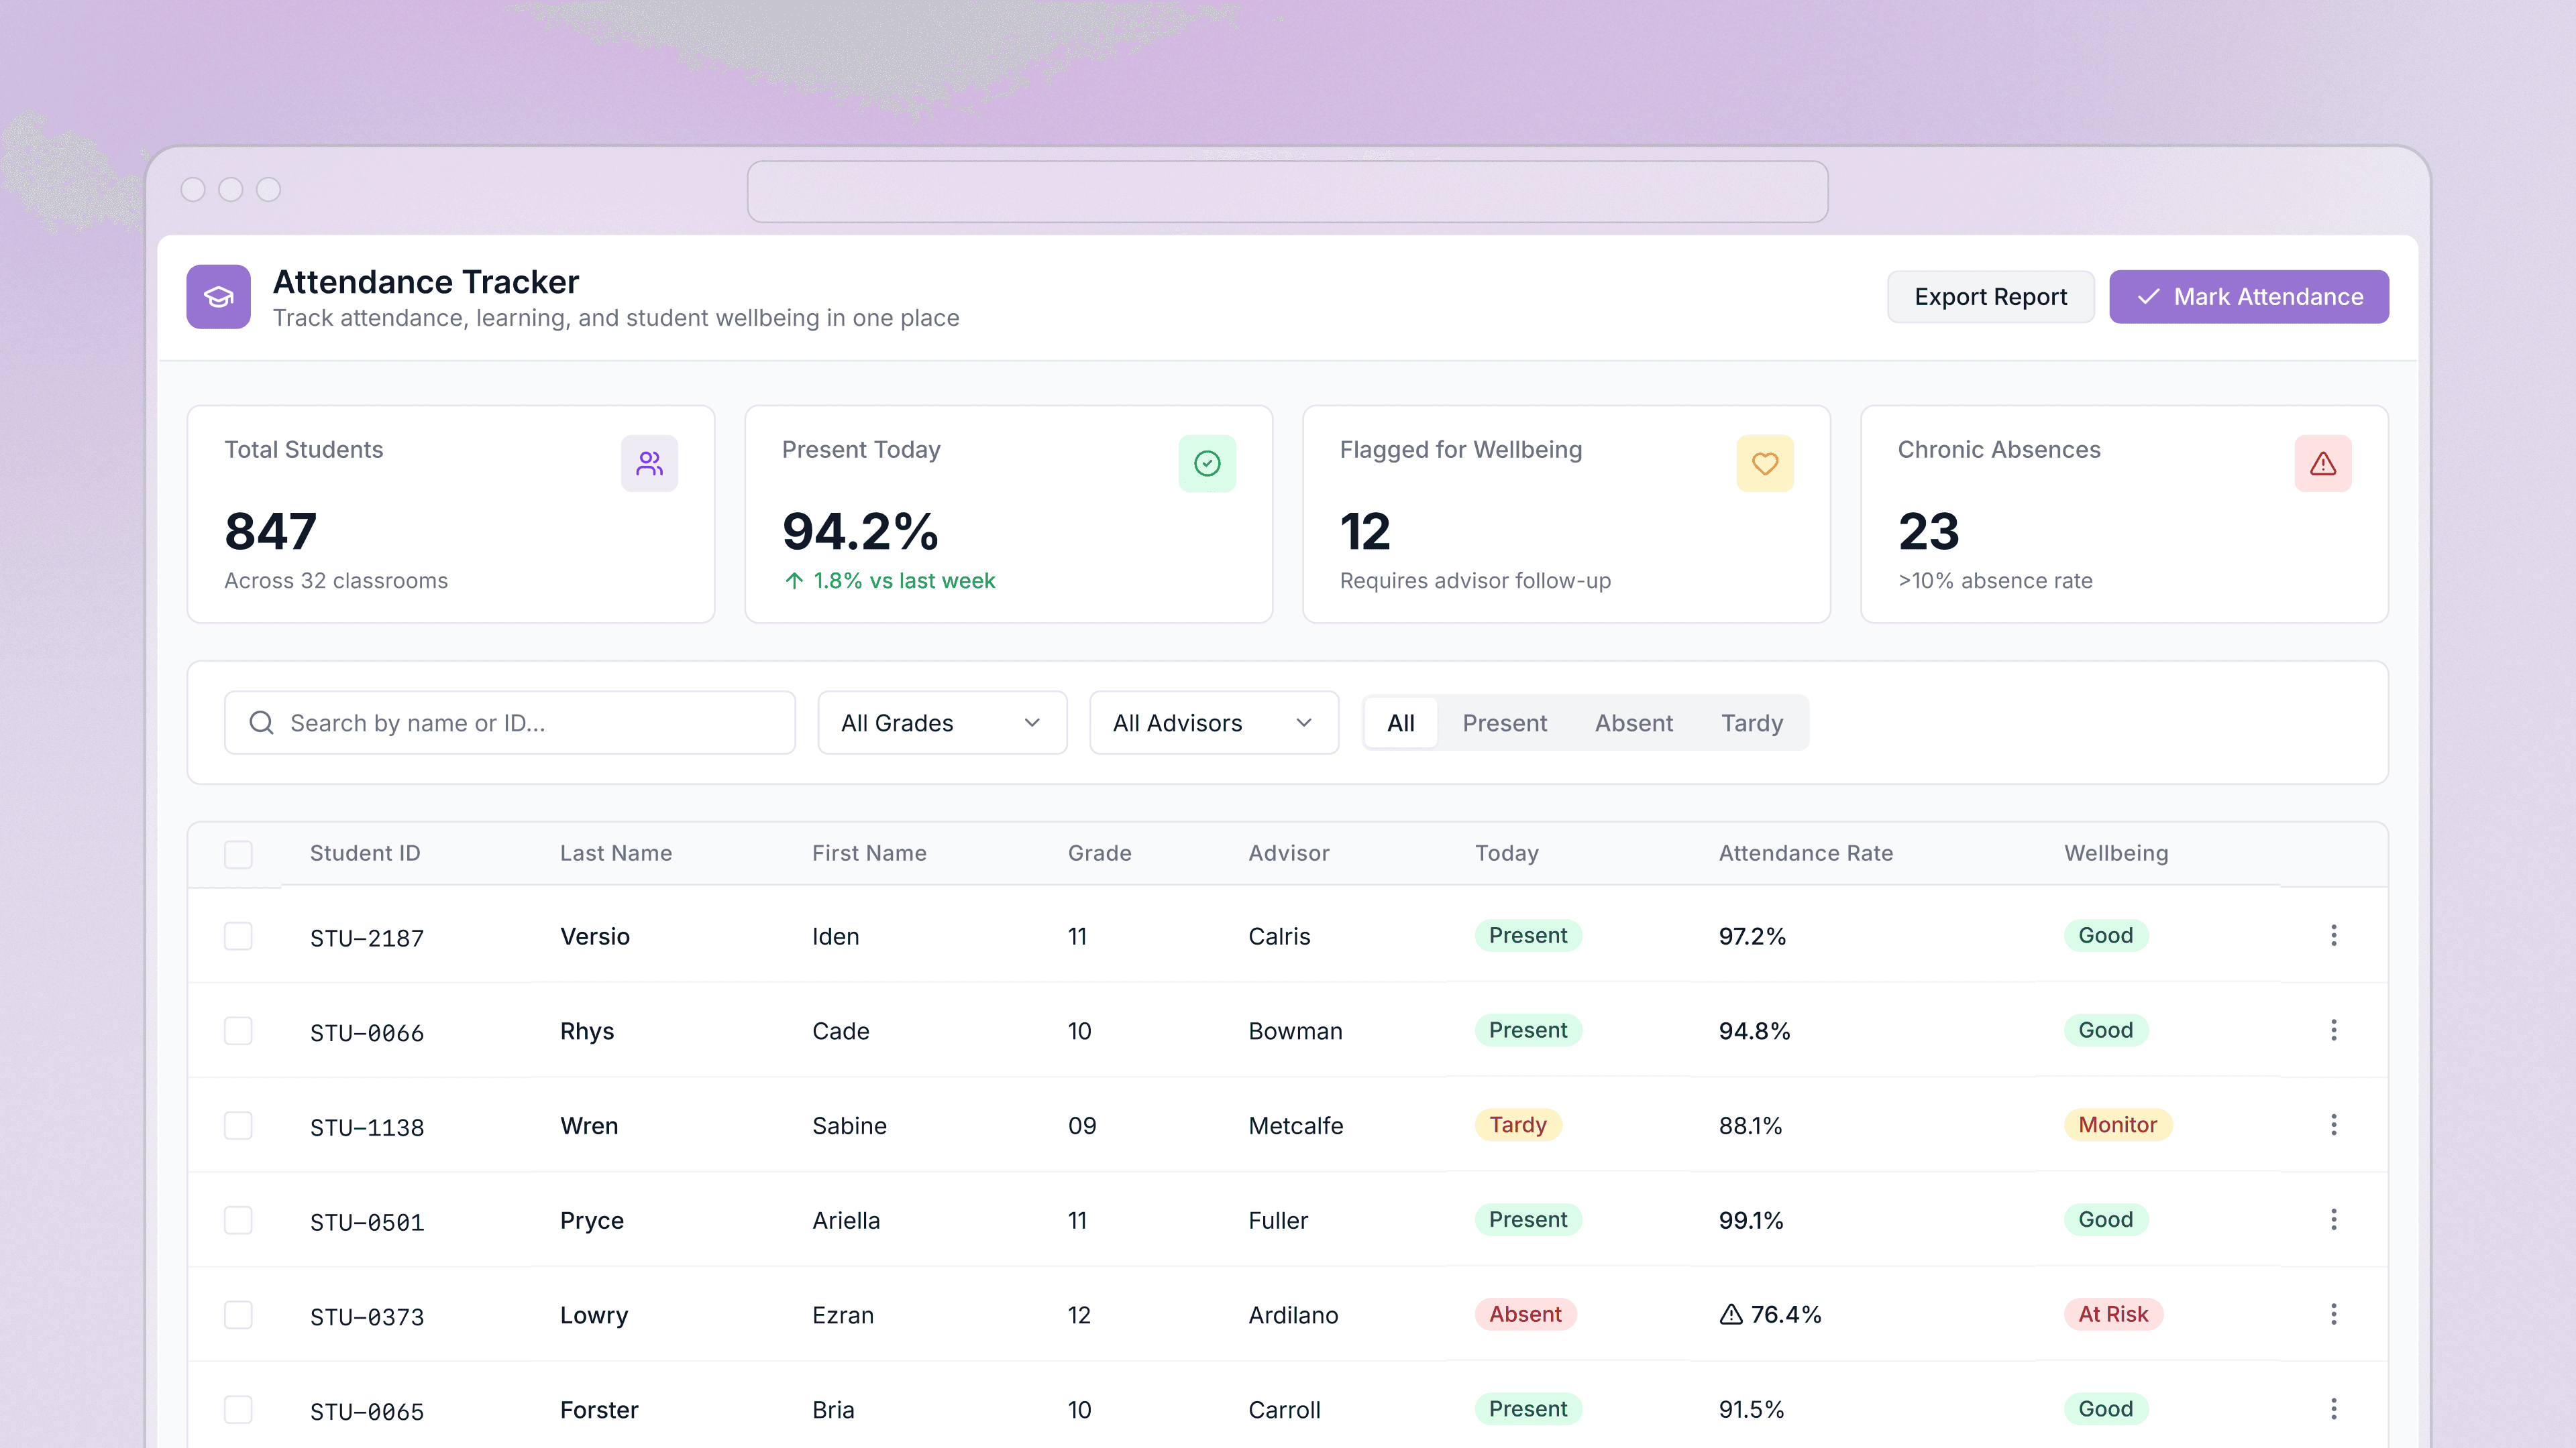Click last name Lowry
The width and height of the screenshot is (2576, 1448).
[594, 1315]
